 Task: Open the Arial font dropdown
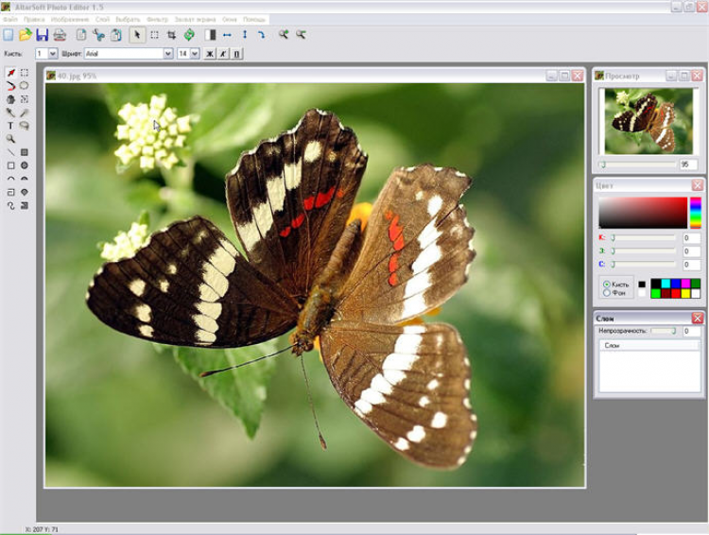click(x=168, y=54)
